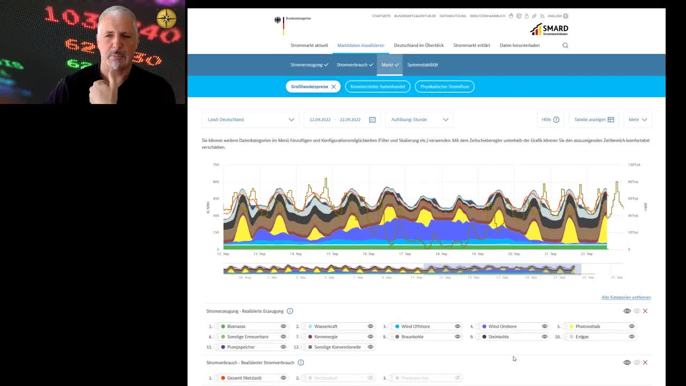Click the Wind Onshore blue color dot
Viewport: 686px width, 386px height.
[484, 326]
